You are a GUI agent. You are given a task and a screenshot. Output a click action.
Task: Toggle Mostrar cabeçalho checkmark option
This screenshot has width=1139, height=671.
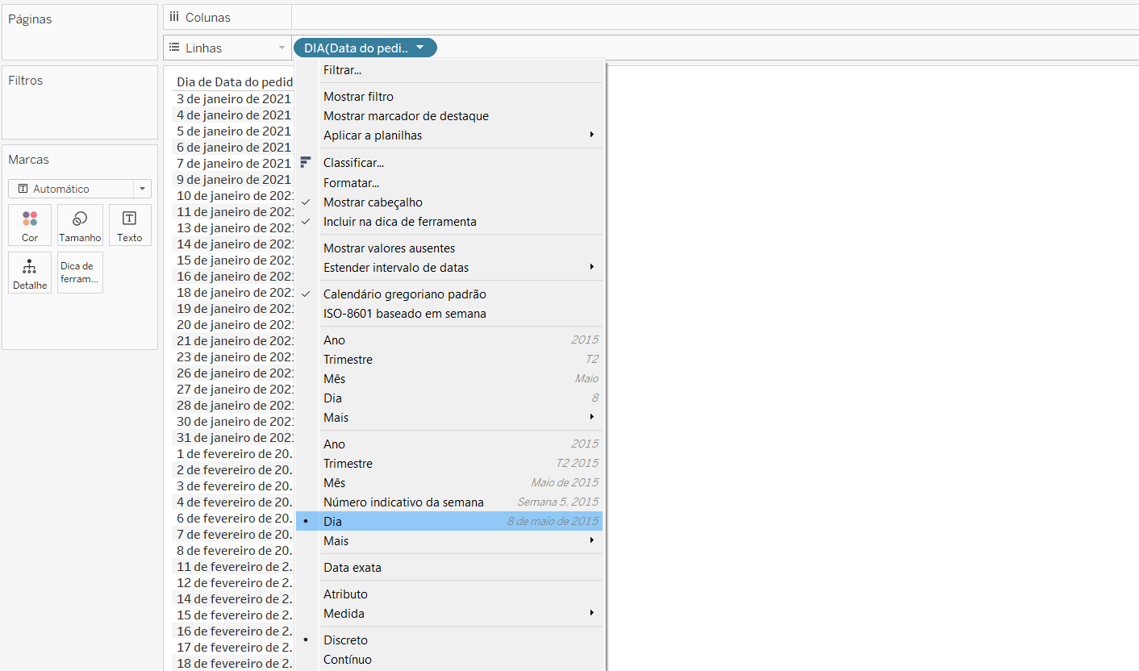coord(373,202)
